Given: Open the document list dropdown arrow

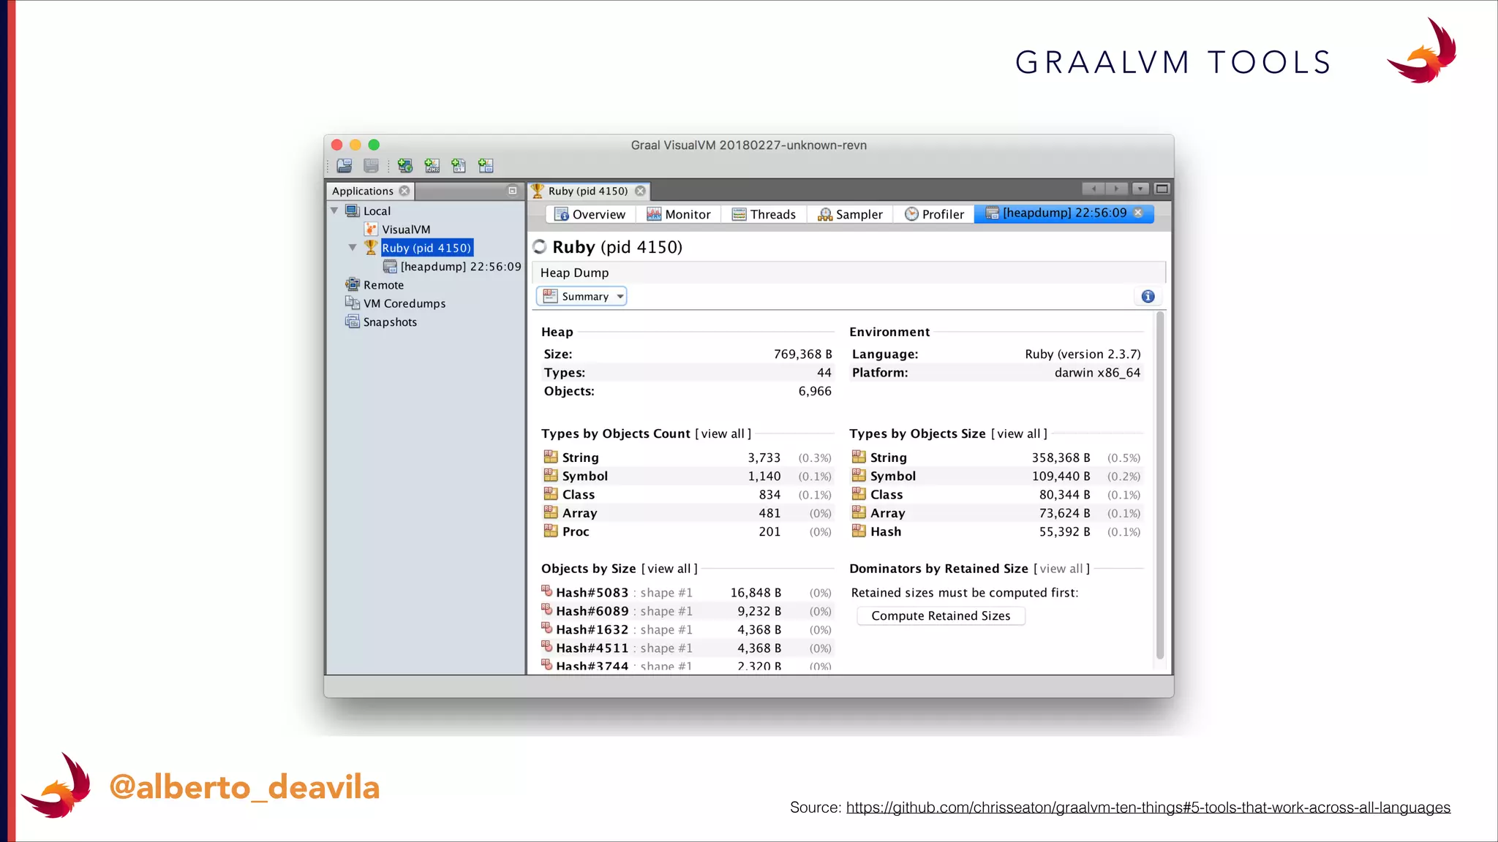Looking at the screenshot, I should (1140, 189).
